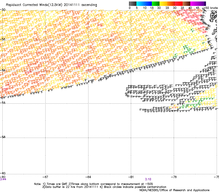219x192 pixels.
Task: Click legend tick label '10'
Action: 145,8
